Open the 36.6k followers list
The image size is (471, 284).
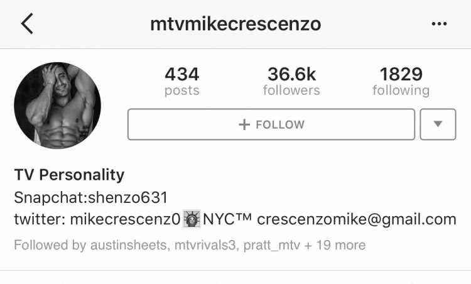[291, 82]
